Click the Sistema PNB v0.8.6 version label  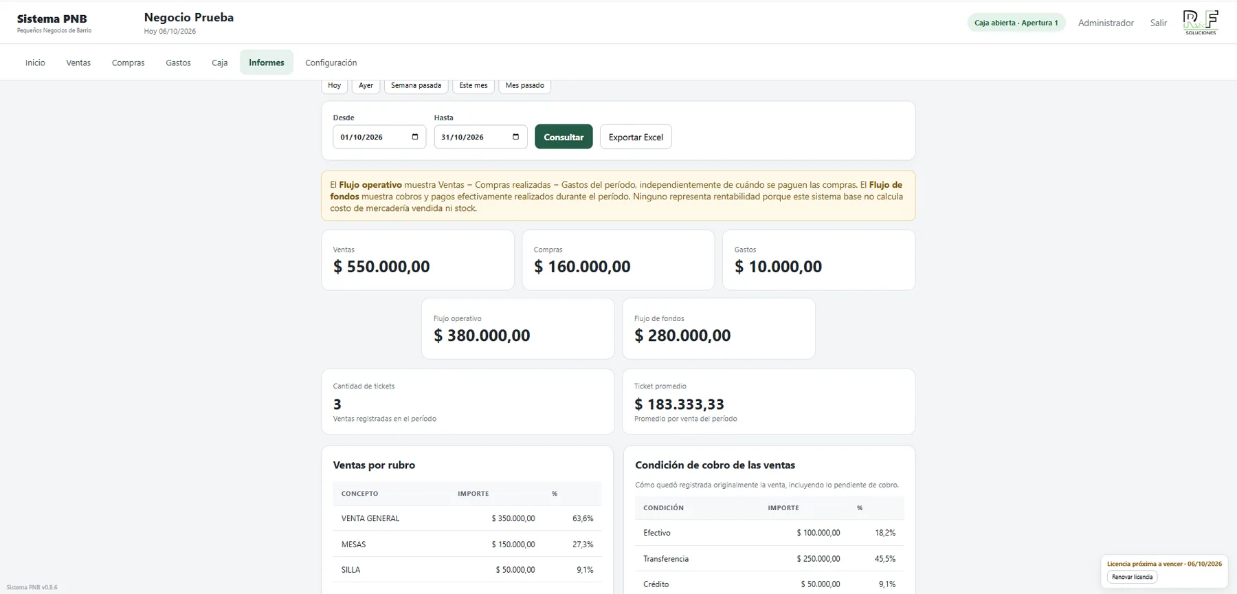tap(32, 587)
